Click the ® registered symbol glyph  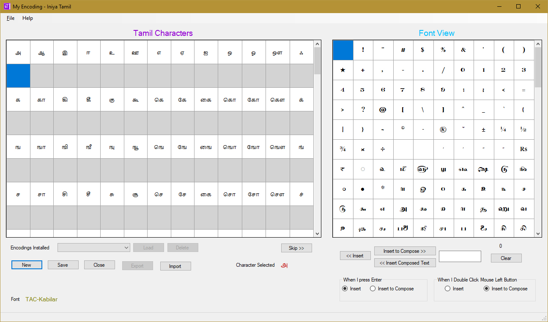click(443, 129)
